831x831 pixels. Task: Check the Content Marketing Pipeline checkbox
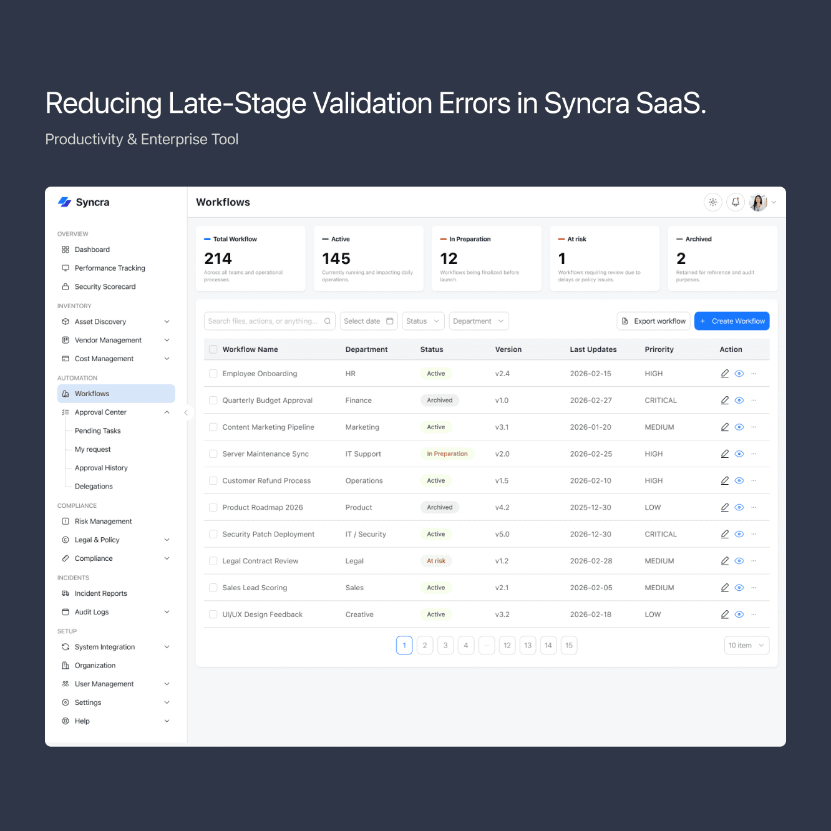coord(213,427)
